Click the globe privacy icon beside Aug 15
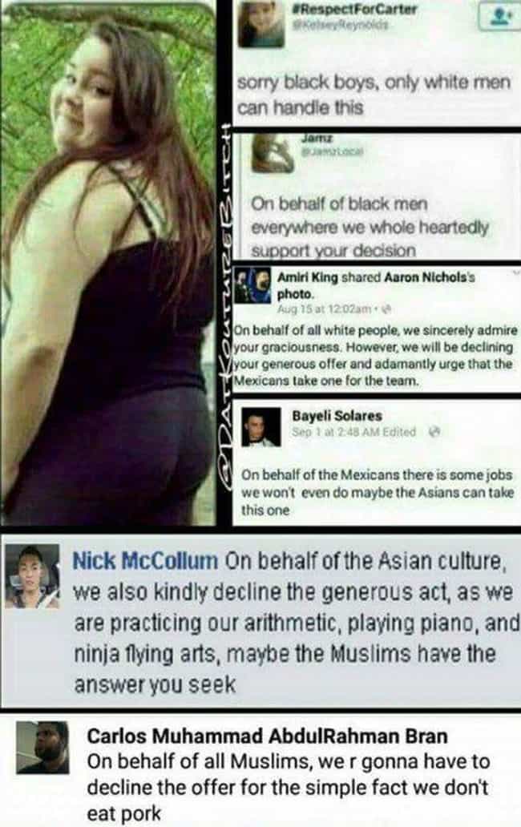 (386, 309)
